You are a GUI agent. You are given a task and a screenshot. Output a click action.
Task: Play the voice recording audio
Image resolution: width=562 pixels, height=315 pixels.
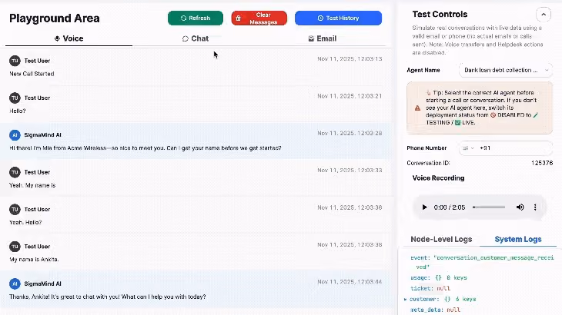(424, 207)
